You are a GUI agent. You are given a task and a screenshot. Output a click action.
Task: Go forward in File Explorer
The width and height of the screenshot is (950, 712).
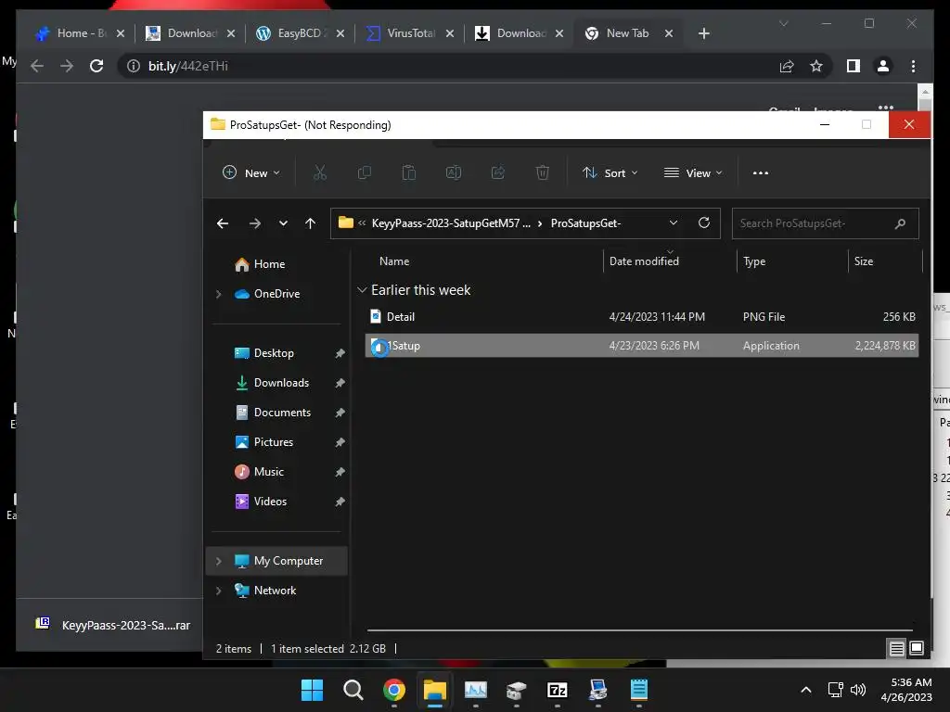tap(254, 223)
